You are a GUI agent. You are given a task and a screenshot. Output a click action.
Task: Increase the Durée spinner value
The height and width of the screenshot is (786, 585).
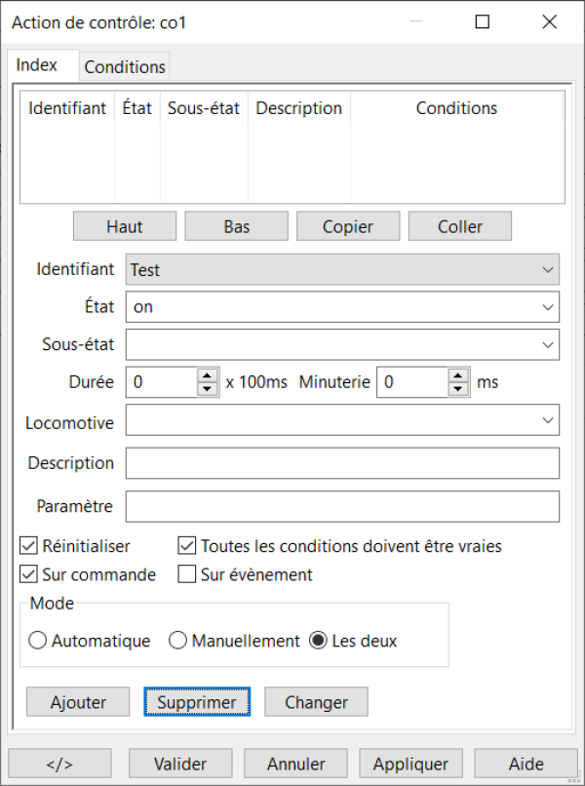pyautogui.click(x=207, y=376)
